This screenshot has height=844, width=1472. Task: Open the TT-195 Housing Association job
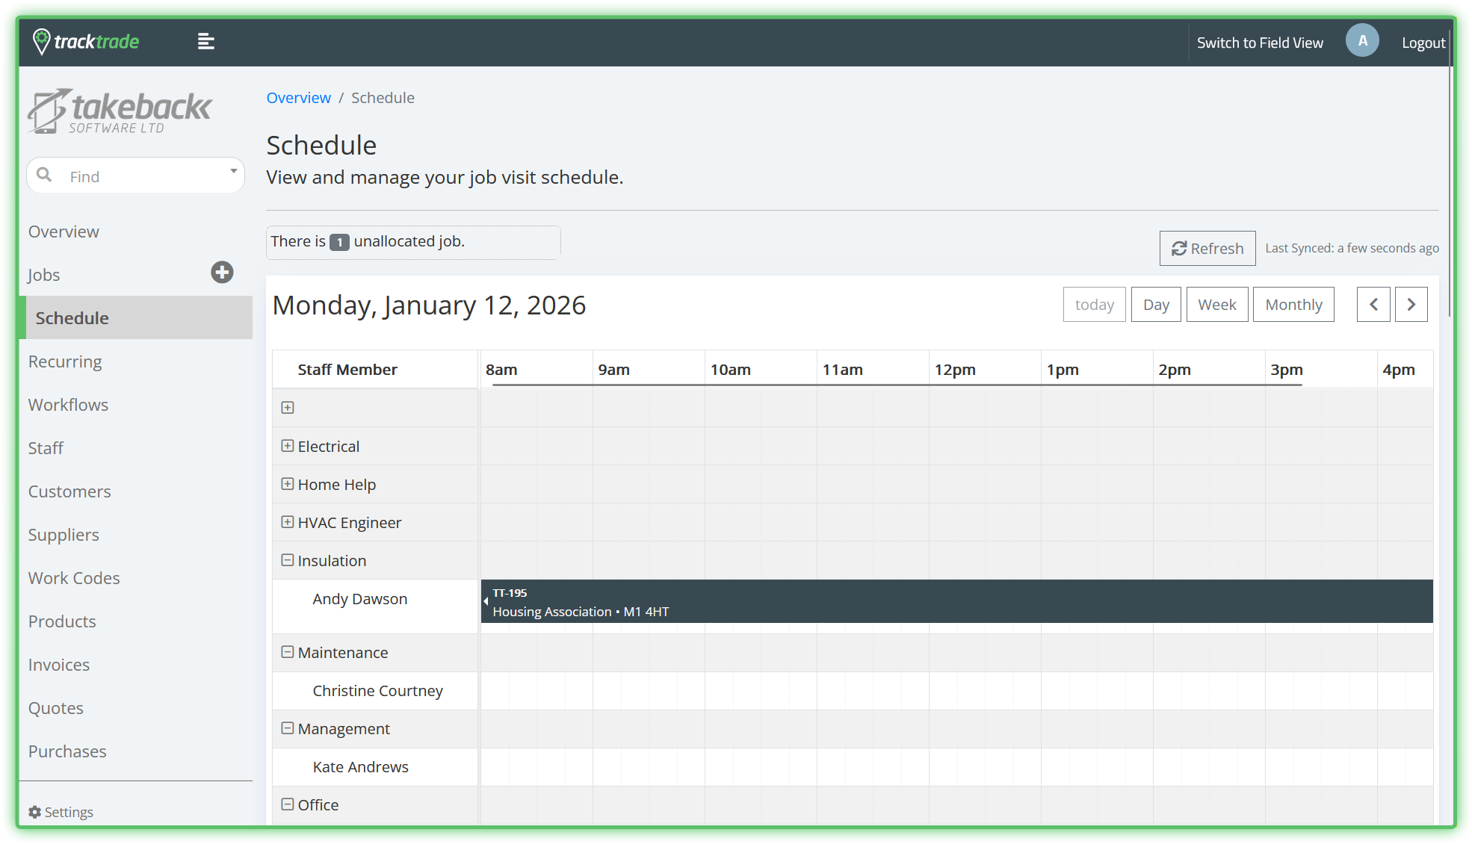click(x=956, y=602)
